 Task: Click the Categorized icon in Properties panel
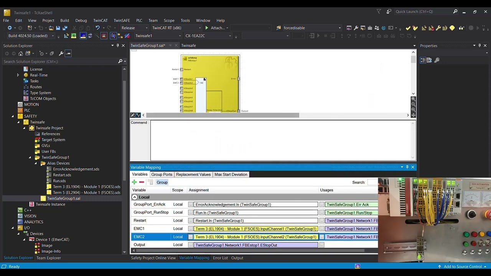coord(423,60)
